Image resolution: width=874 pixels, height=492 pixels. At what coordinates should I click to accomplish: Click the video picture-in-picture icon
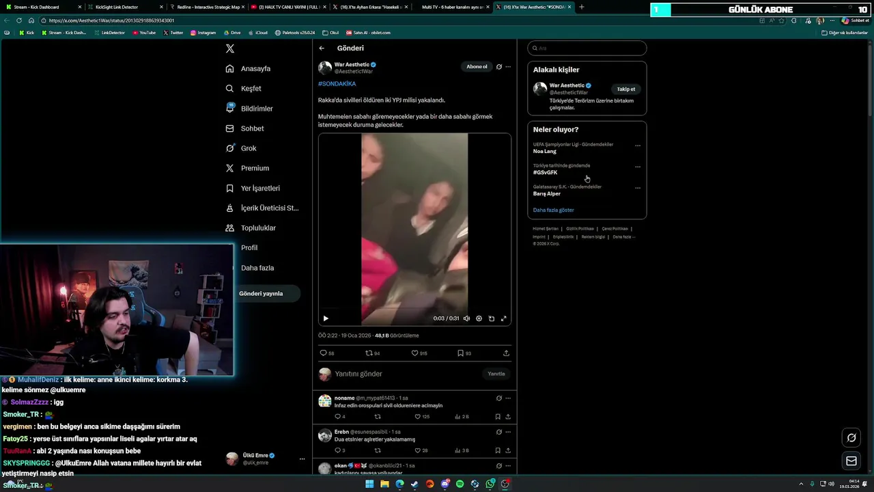(x=491, y=318)
